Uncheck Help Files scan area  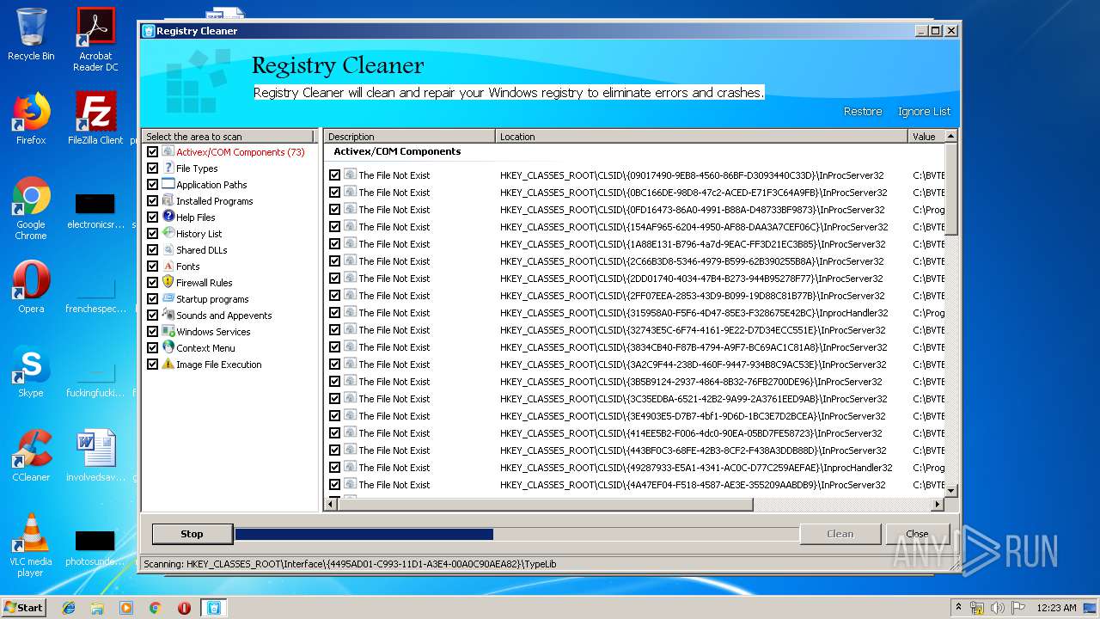coord(152,218)
